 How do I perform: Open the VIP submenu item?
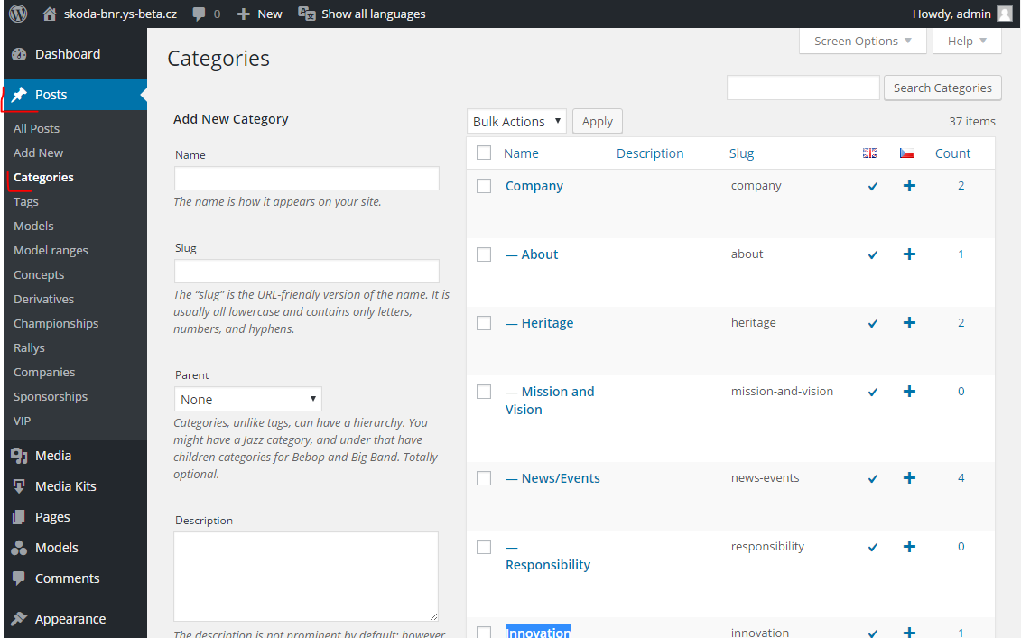click(23, 421)
